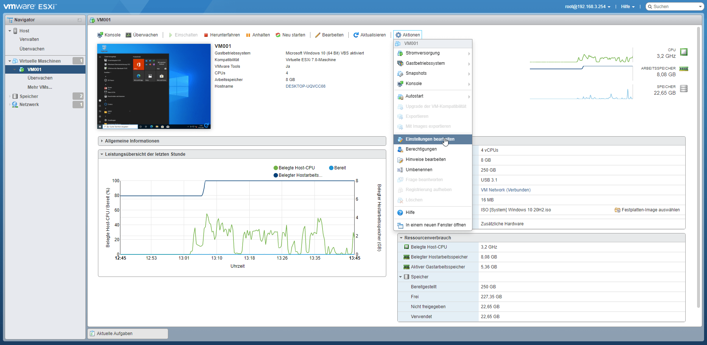Click Festplatten-Image auswählen
This screenshot has width=707, height=345.
coord(650,210)
